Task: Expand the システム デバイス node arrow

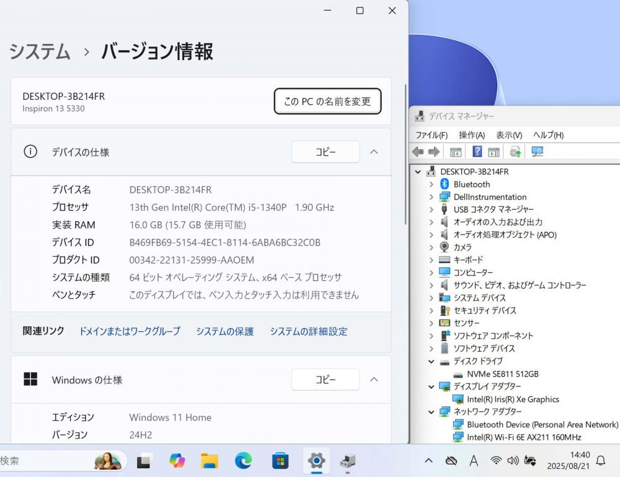Action: coord(432,298)
